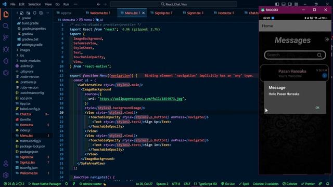
Task: Click Ln 20, Col 27 in status bar
Action: pyautogui.click(x=144, y=184)
